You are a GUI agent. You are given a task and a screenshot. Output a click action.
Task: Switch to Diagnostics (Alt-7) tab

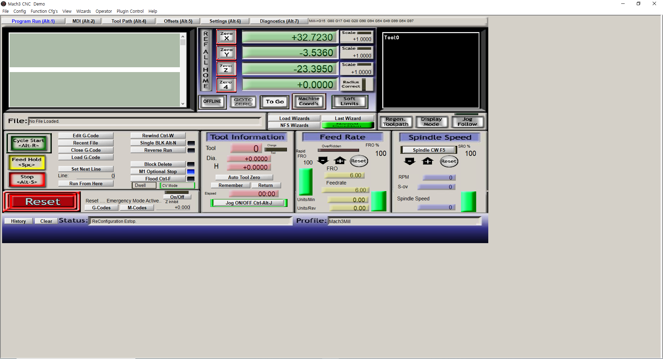pos(279,21)
